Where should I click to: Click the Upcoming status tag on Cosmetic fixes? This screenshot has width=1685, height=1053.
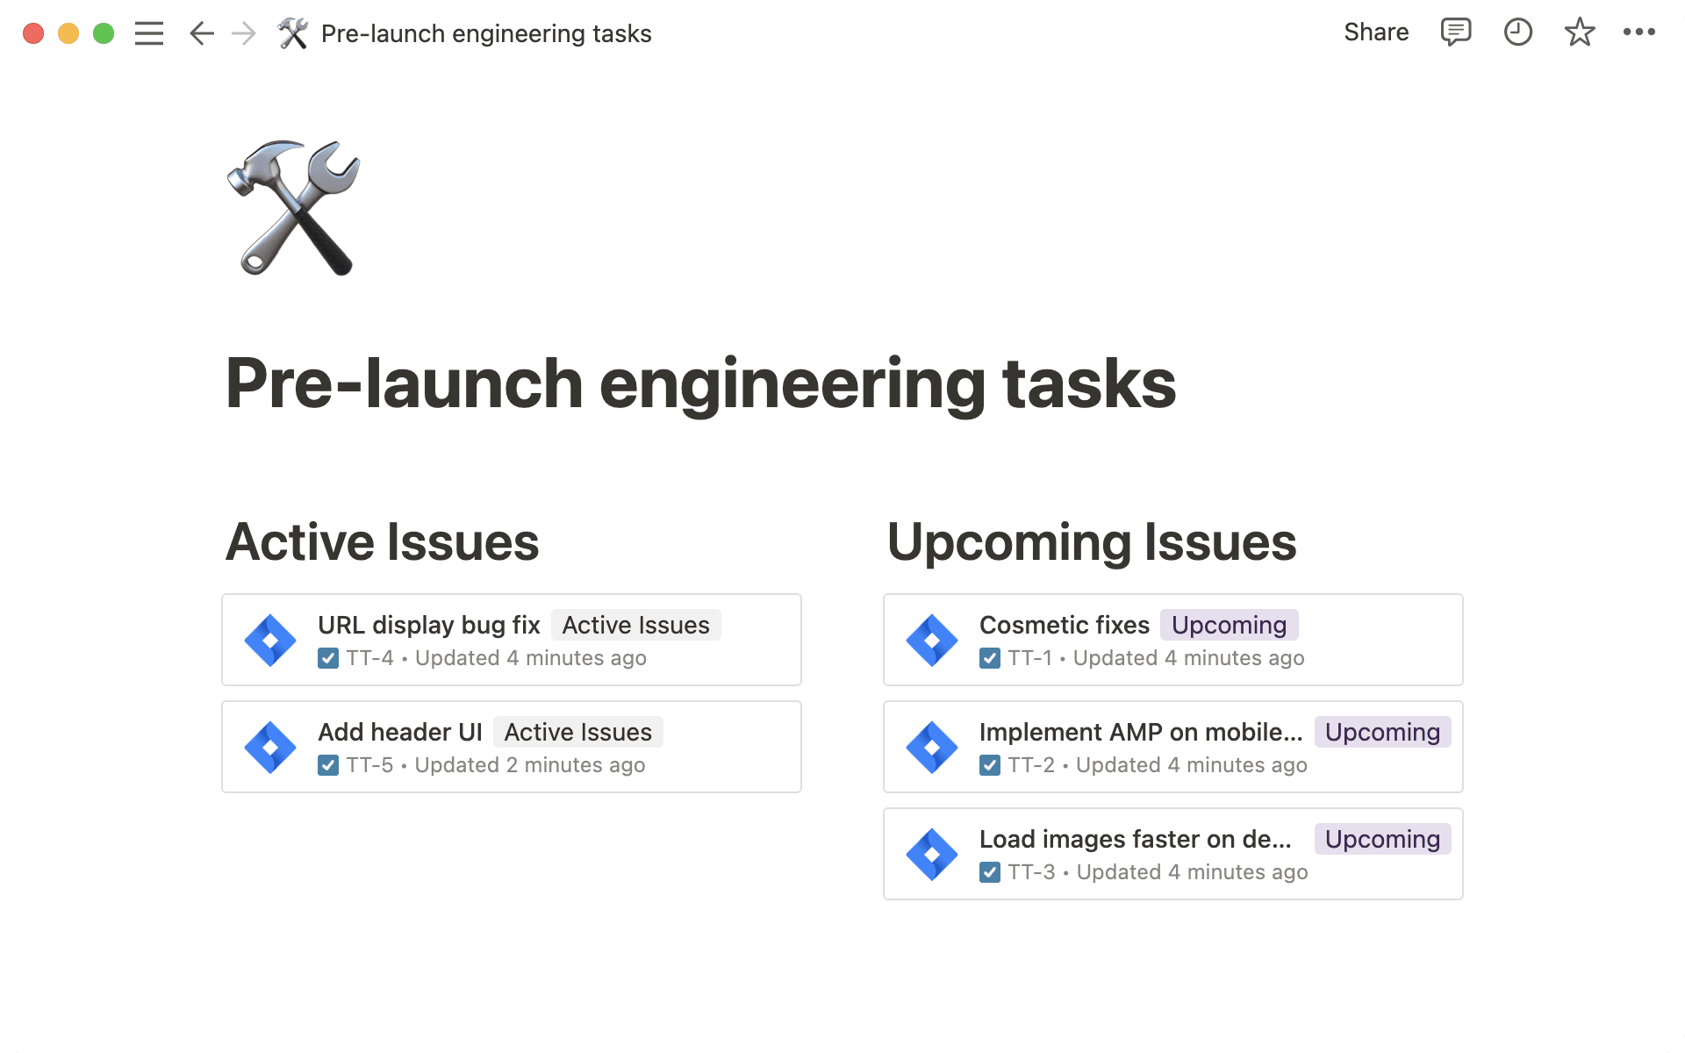click(1229, 625)
